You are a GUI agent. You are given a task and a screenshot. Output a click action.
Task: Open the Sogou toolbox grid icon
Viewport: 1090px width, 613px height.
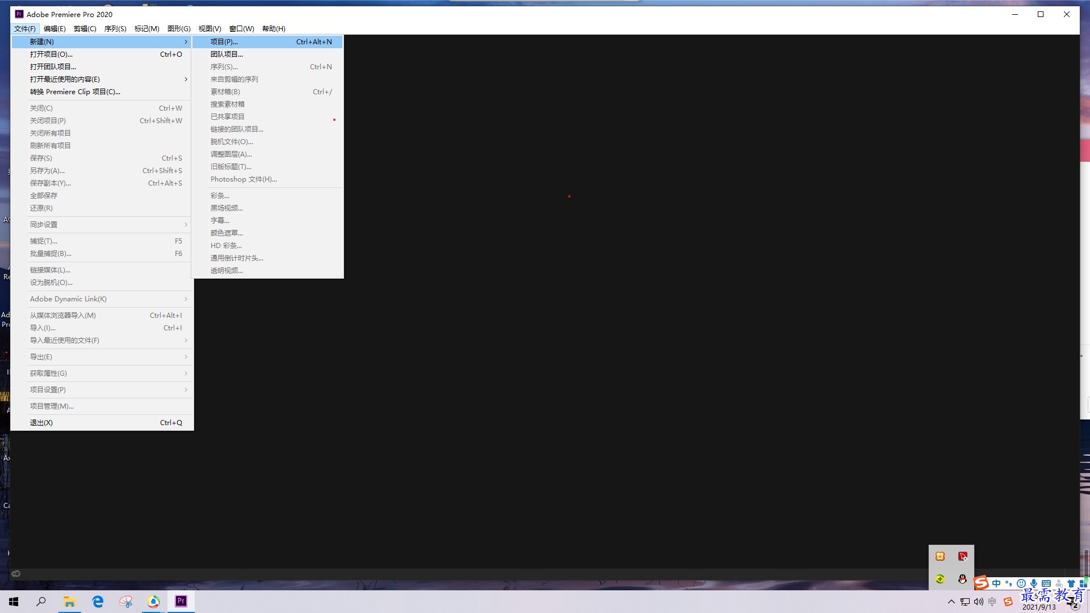[1083, 583]
